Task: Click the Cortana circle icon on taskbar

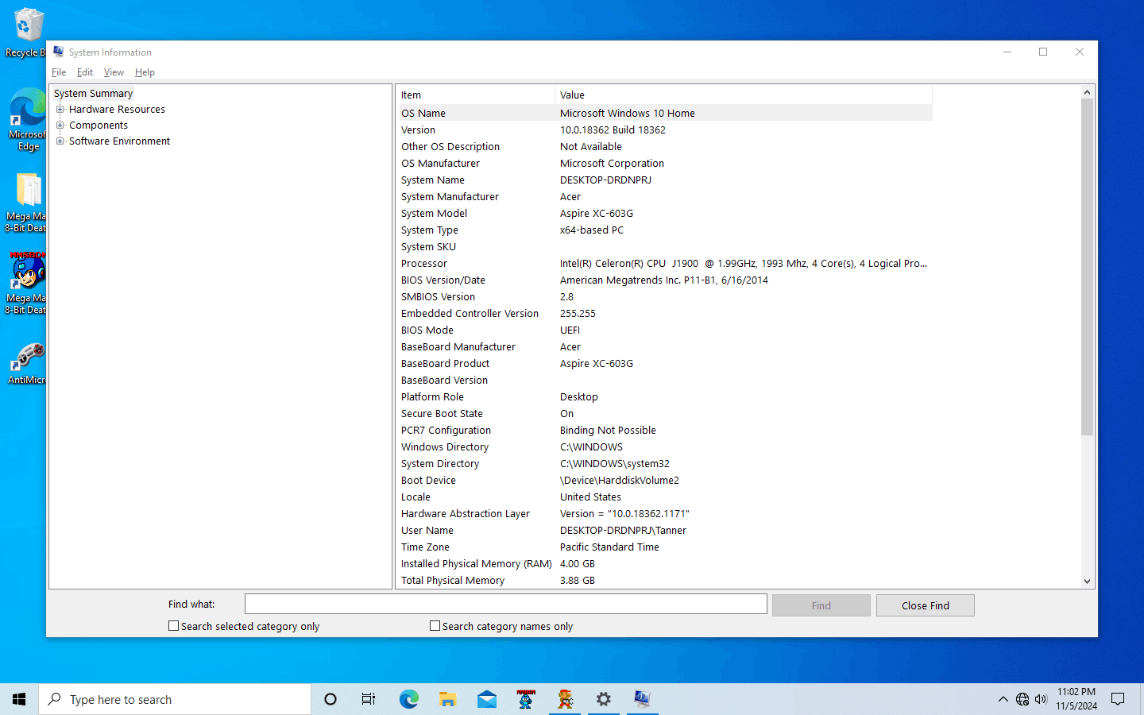Action: [x=330, y=699]
